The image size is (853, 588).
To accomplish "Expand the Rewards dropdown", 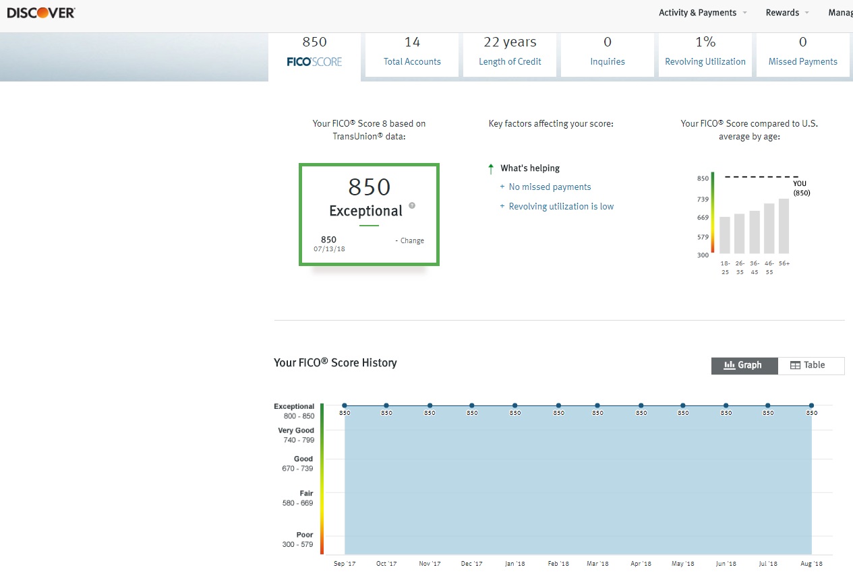I will (x=787, y=12).
